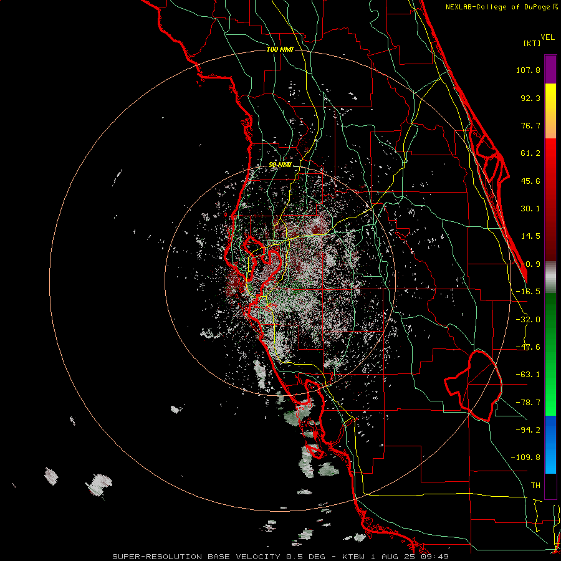Select the -32.0 velocity scale value
The height and width of the screenshot is (561, 561).
click(x=528, y=320)
